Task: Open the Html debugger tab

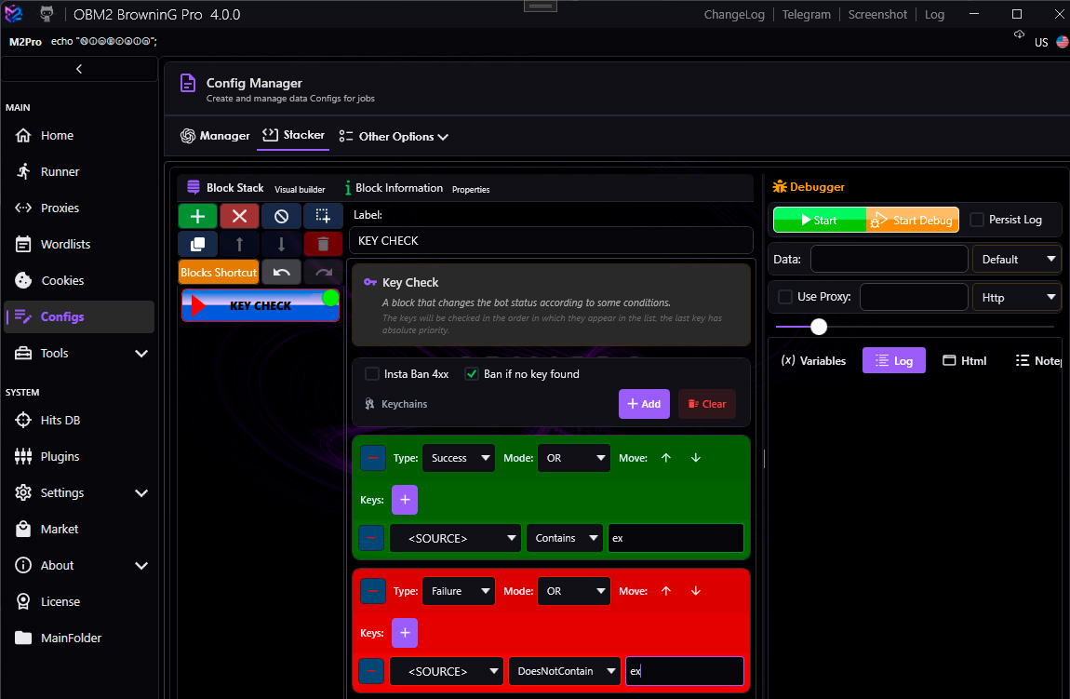Action: (964, 360)
